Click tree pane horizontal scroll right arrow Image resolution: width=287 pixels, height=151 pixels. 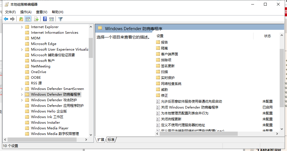pyautogui.click(x=86, y=139)
